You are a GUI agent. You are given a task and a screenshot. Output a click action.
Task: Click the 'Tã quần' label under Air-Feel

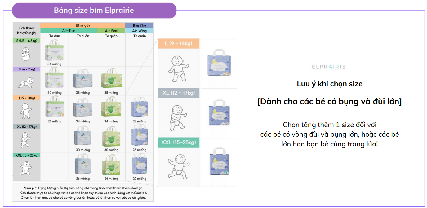(x=111, y=36)
